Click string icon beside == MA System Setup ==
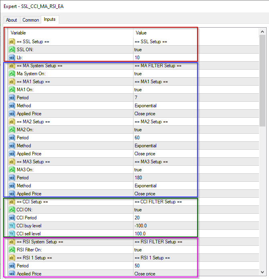The width and height of the screenshot is (269, 279). [x=12, y=66]
